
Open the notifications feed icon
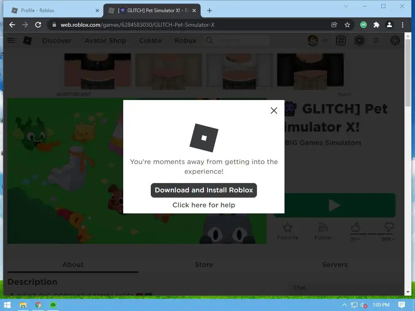[341, 40]
